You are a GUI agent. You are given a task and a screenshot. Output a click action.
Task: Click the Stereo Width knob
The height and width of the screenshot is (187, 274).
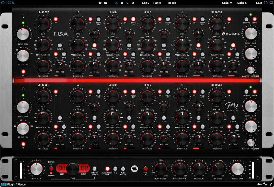click(x=180, y=169)
